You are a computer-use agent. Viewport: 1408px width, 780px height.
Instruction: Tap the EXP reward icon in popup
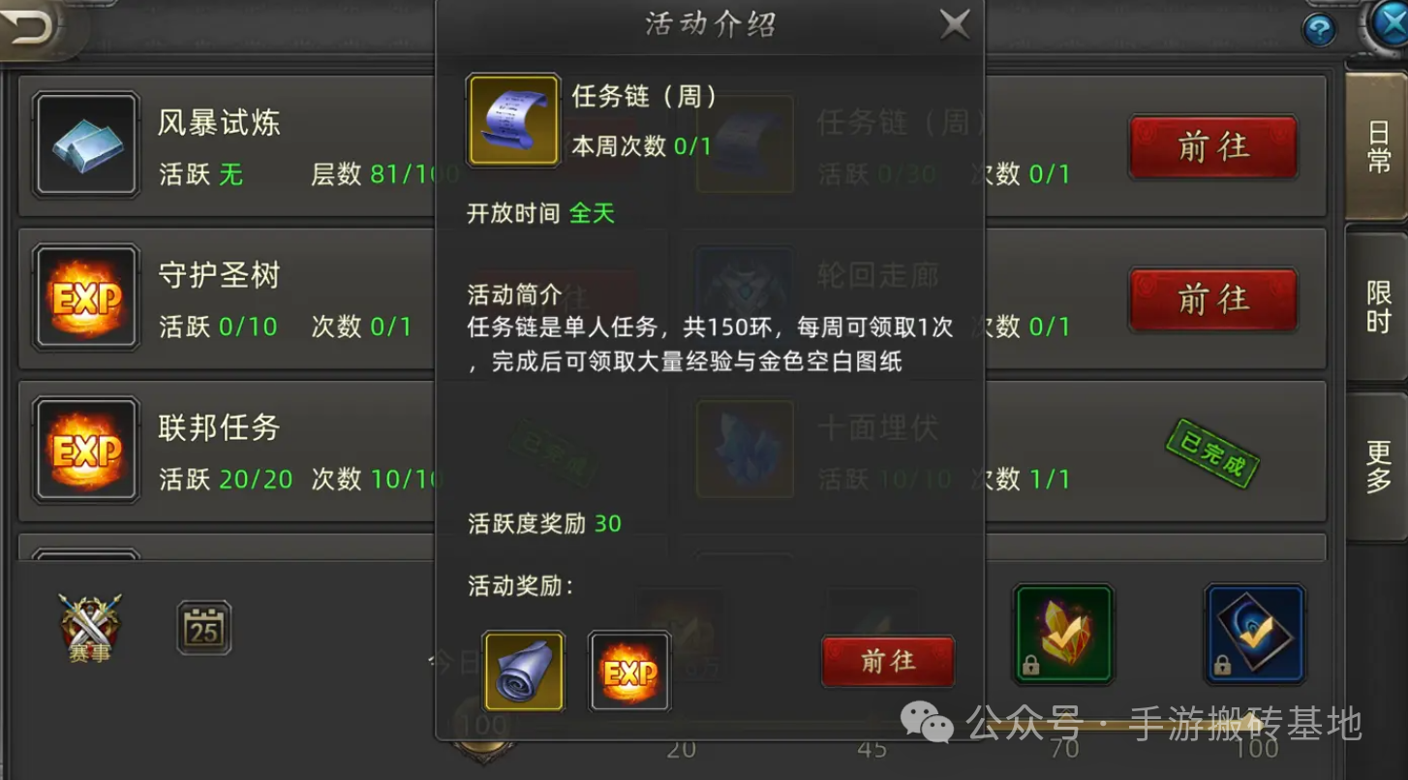(x=629, y=671)
